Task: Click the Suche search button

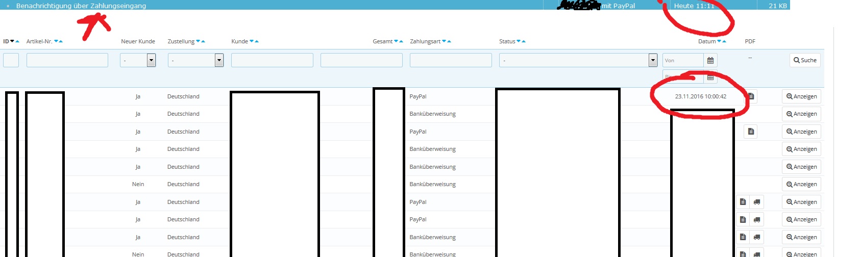Action: click(x=805, y=60)
